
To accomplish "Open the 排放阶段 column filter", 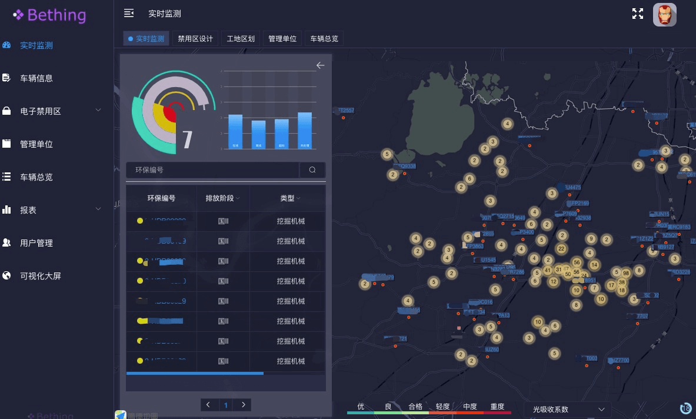I will pos(223,198).
